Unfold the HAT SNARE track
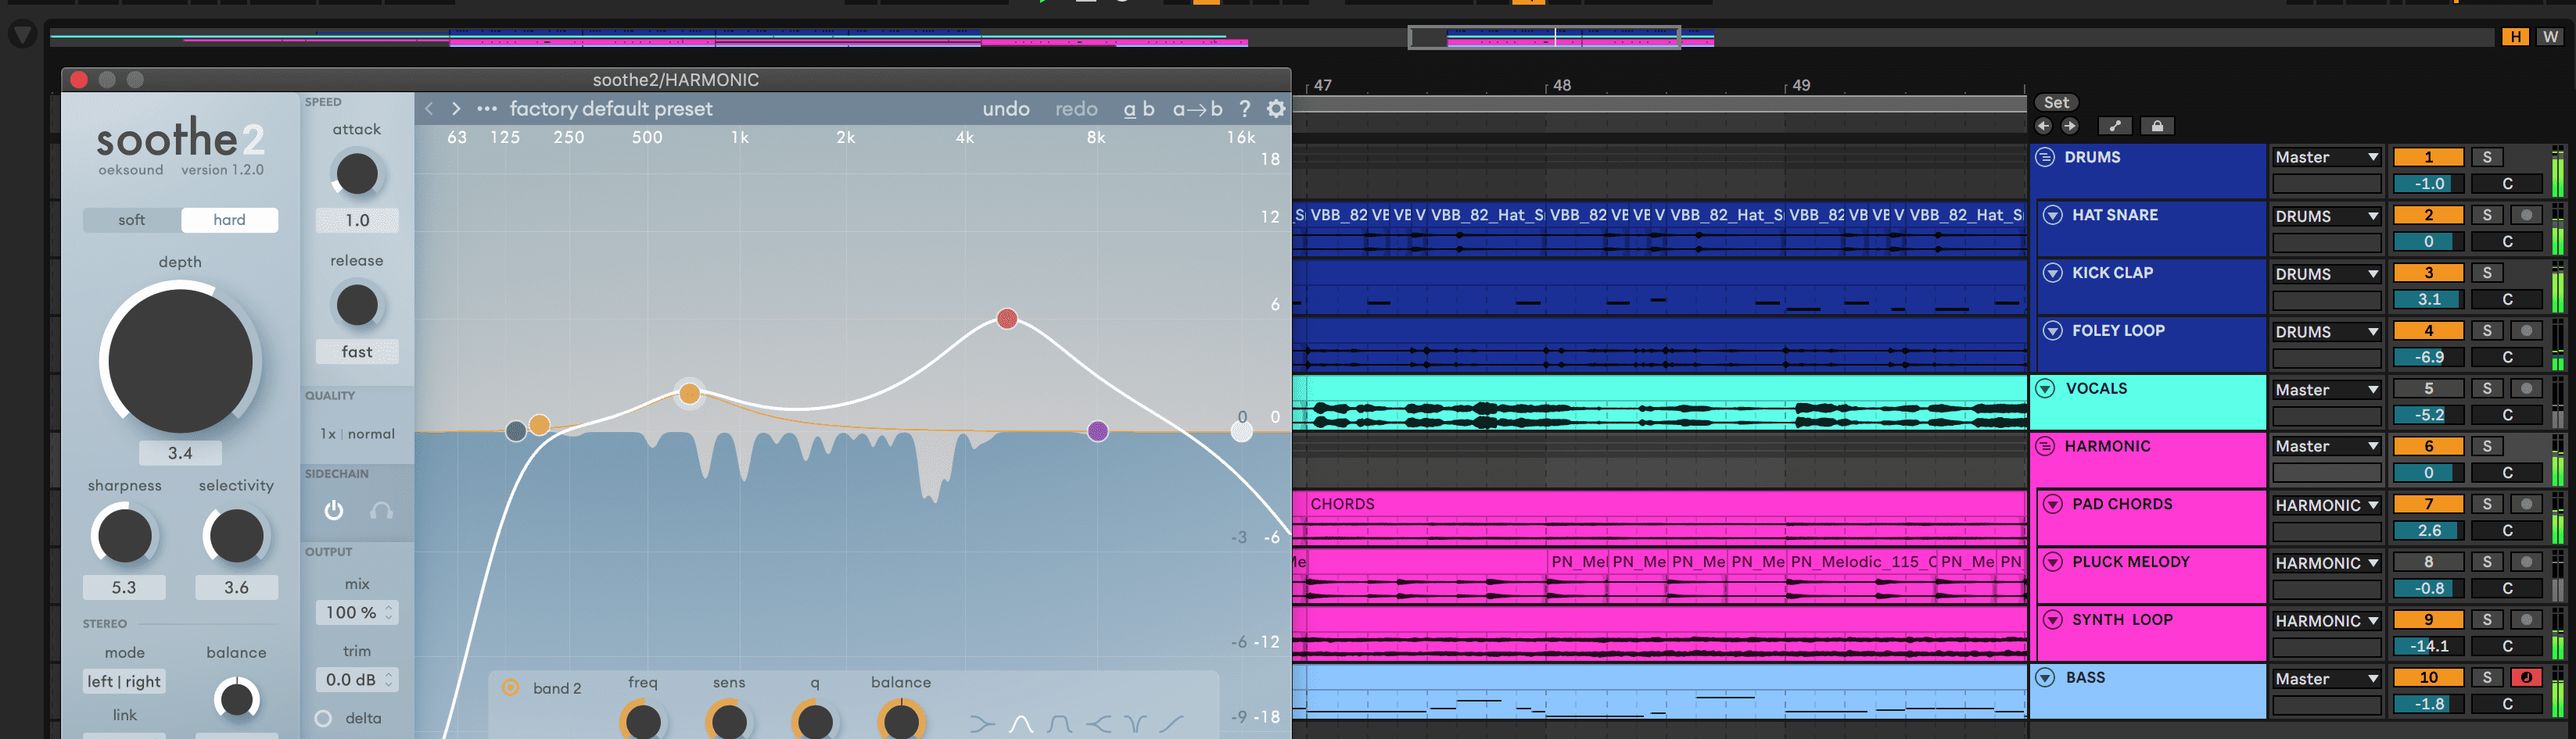The height and width of the screenshot is (739, 2576). click(2053, 215)
